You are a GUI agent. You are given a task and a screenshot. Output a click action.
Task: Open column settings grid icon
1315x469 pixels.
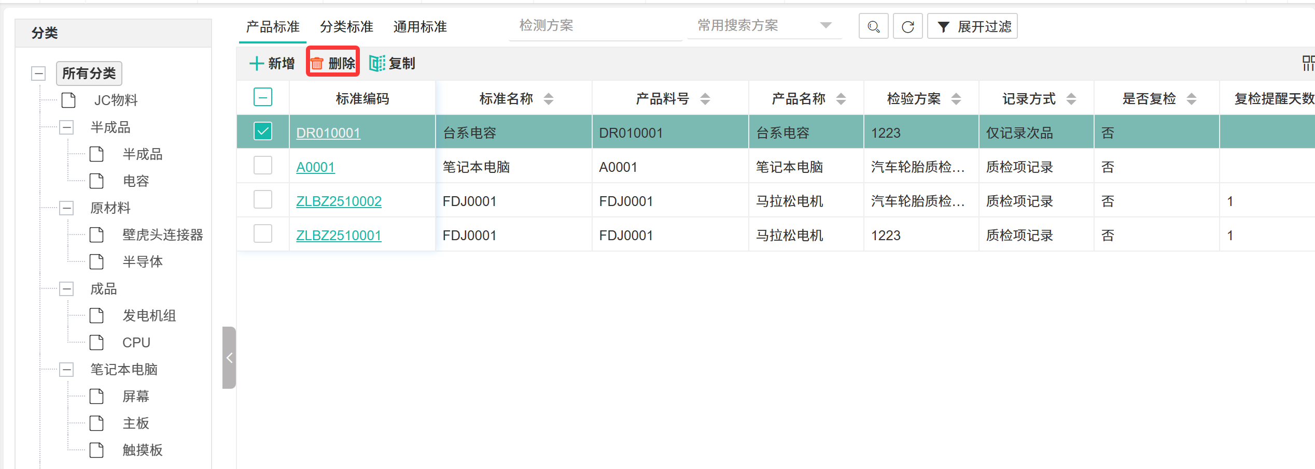click(x=1308, y=64)
